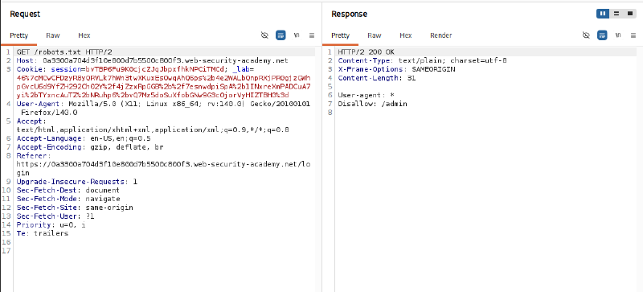Click the Te: trailers header line
643x292 pixels.
coord(43,233)
